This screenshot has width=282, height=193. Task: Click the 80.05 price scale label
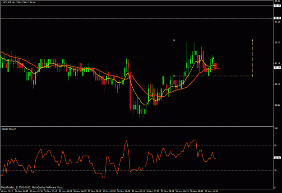pyautogui.click(x=277, y=105)
